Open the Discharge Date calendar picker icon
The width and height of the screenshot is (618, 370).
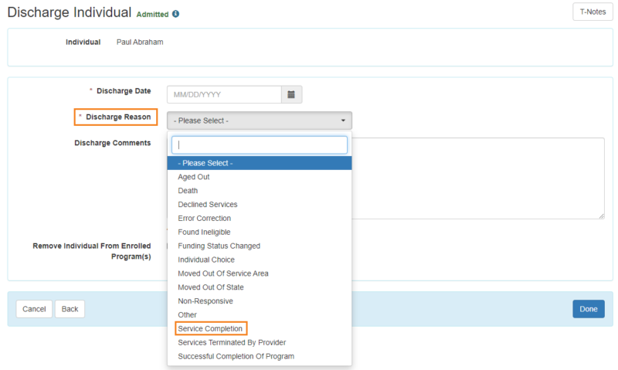click(x=291, y=94)
